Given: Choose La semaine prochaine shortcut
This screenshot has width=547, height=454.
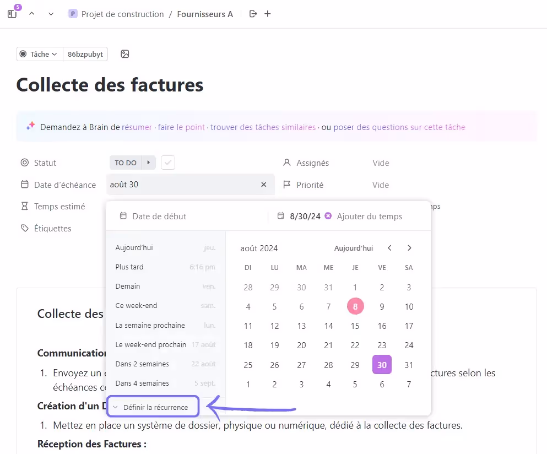Looking at the screenshot, I should 150,325.
